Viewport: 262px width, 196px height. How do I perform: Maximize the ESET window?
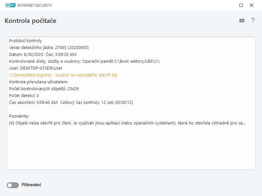[x=241, y=5]
